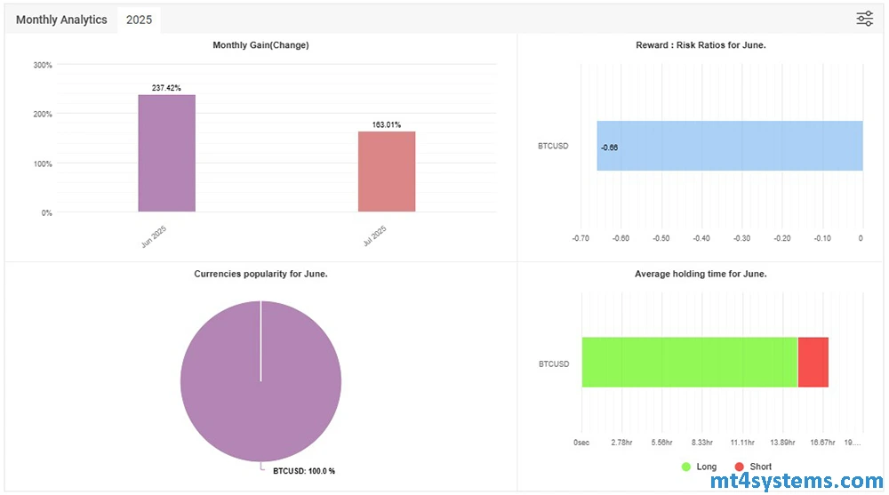Click the Jul 2025 red gain bar
Image resolution: width=889 pixels, height=495 pixels.
387,172
